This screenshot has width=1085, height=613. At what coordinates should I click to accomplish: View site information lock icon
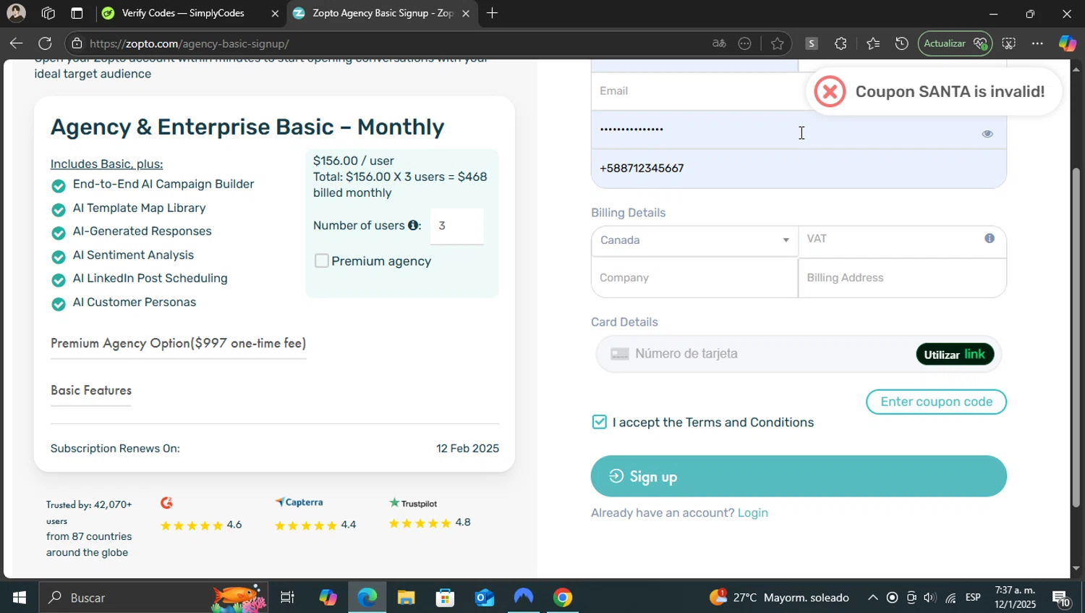point(77,43)
